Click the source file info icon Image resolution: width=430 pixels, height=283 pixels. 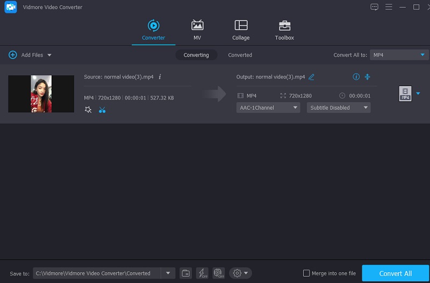click(160, 77)
